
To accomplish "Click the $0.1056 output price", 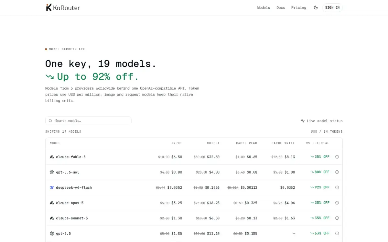I will pos(212,187).
